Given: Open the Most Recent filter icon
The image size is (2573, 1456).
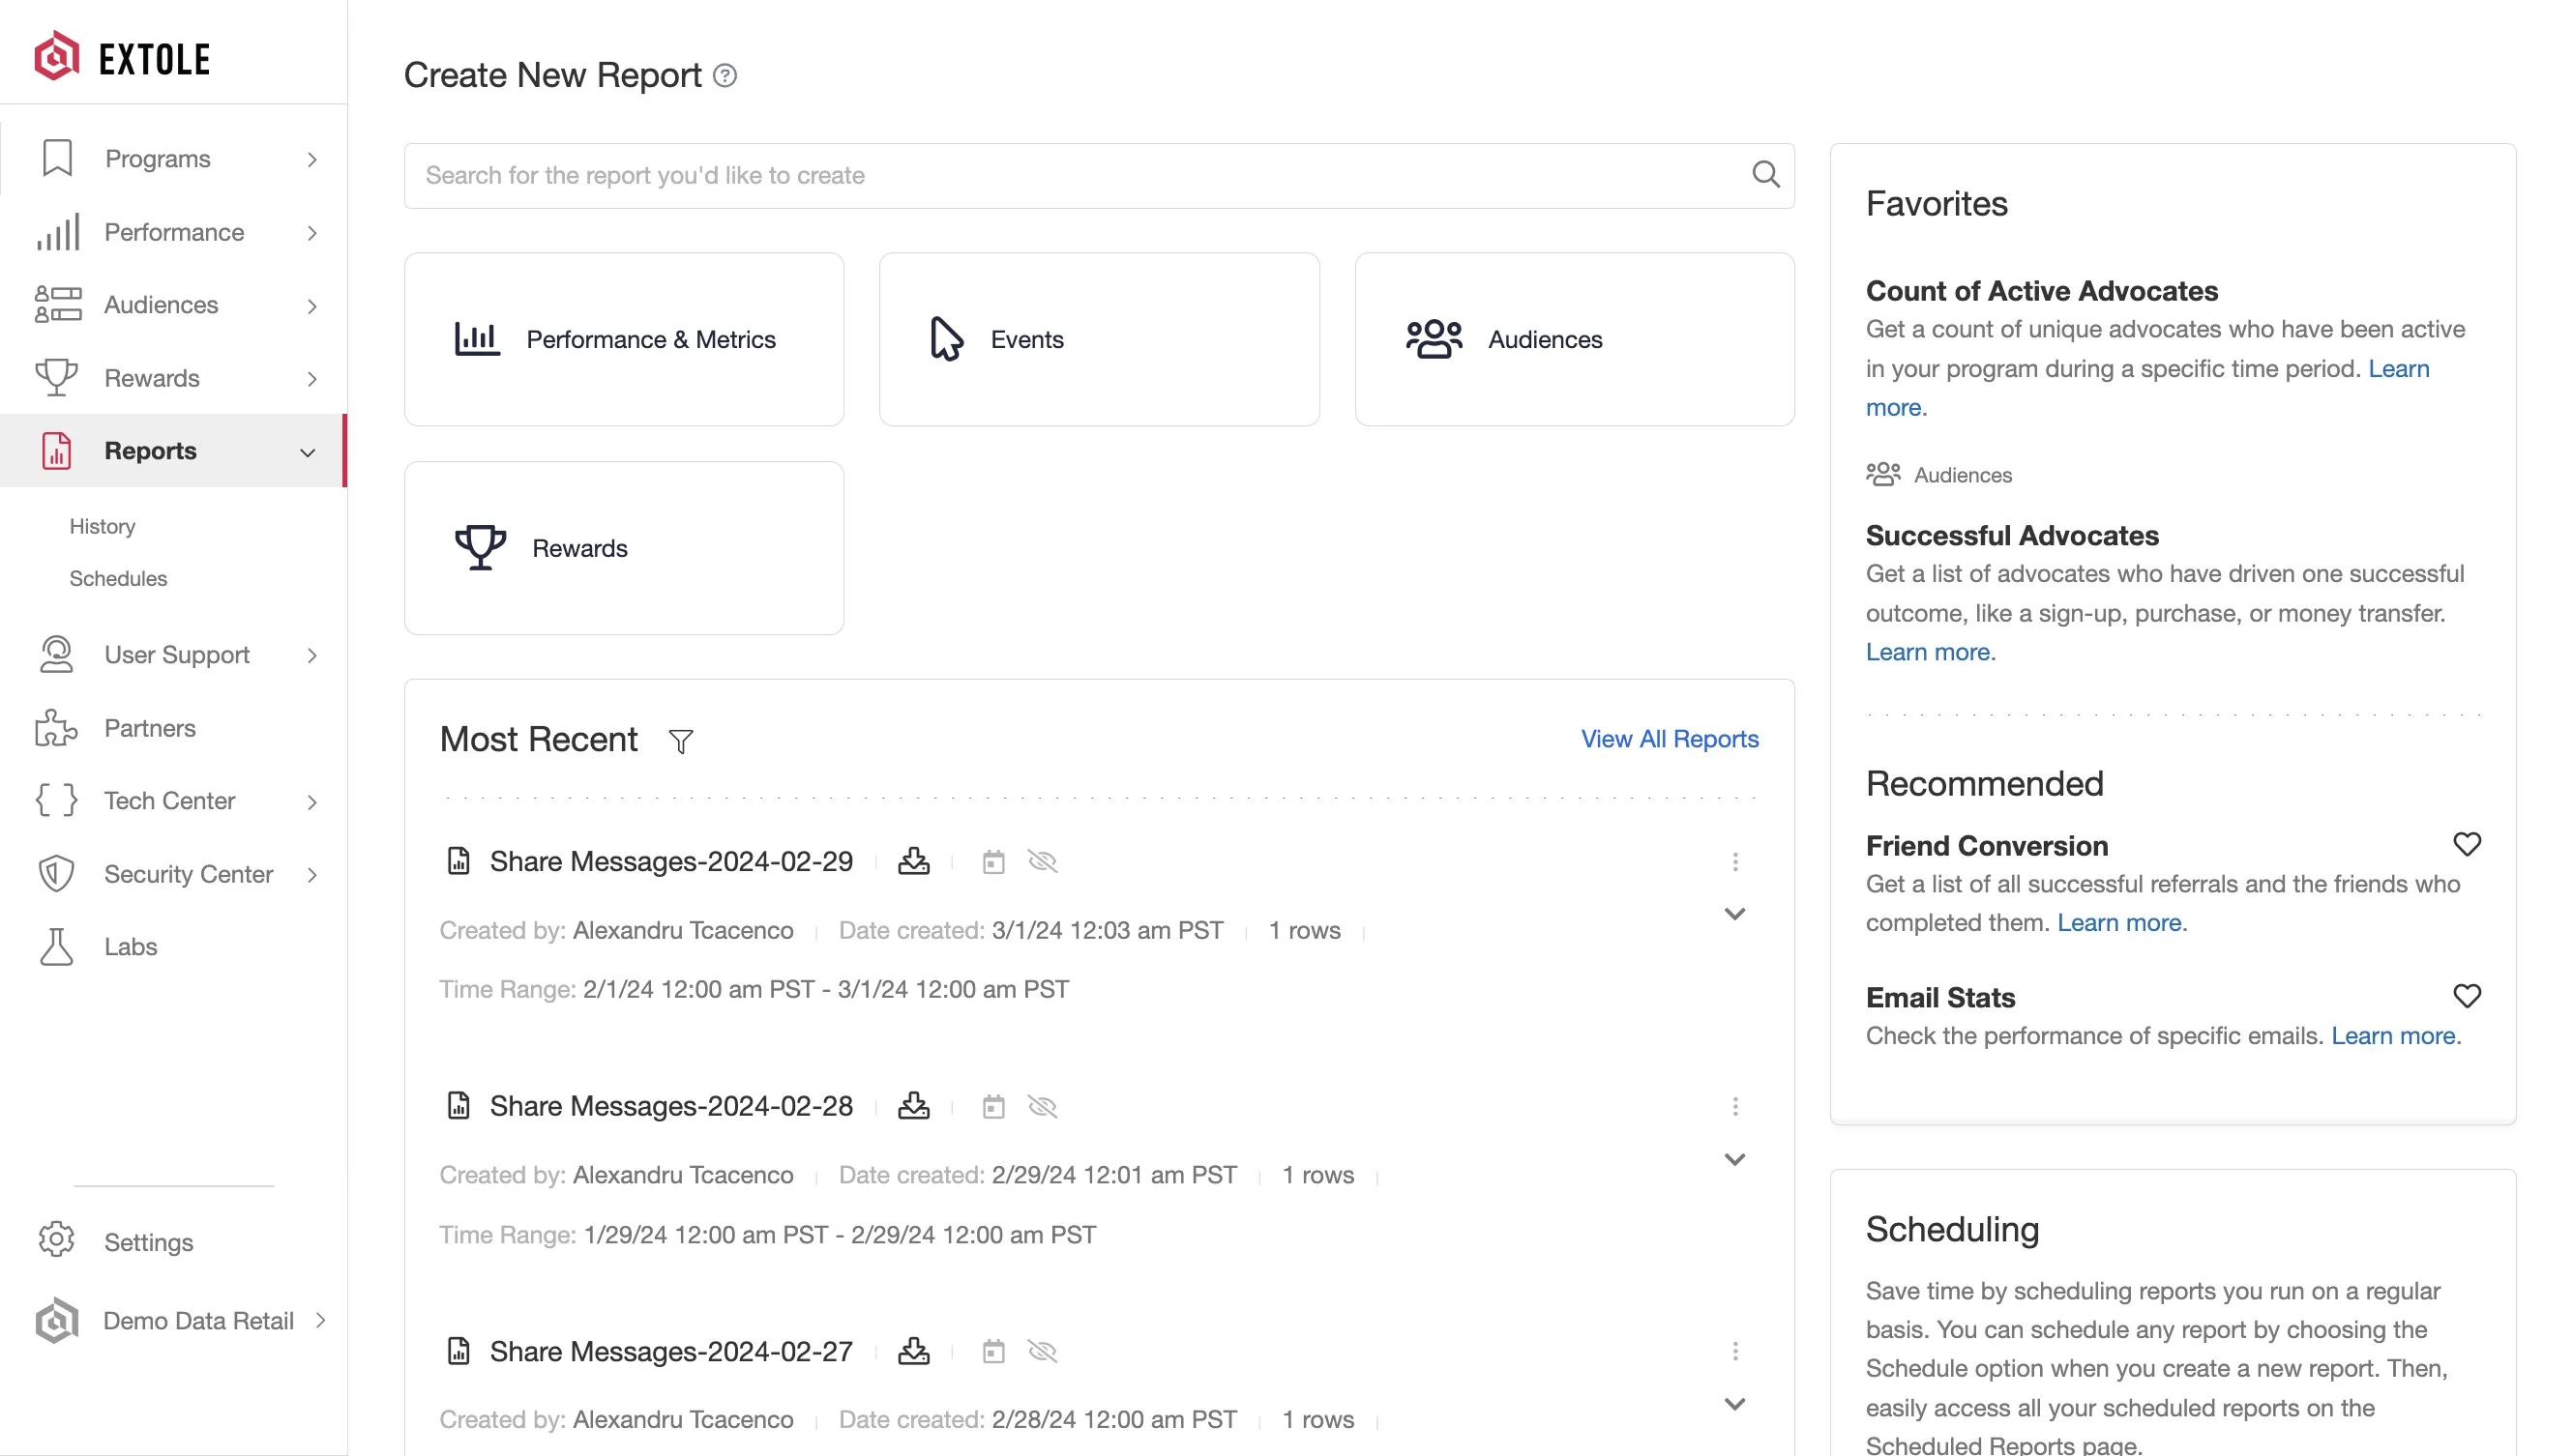Looking at the screenshot, I should (680, 741).
